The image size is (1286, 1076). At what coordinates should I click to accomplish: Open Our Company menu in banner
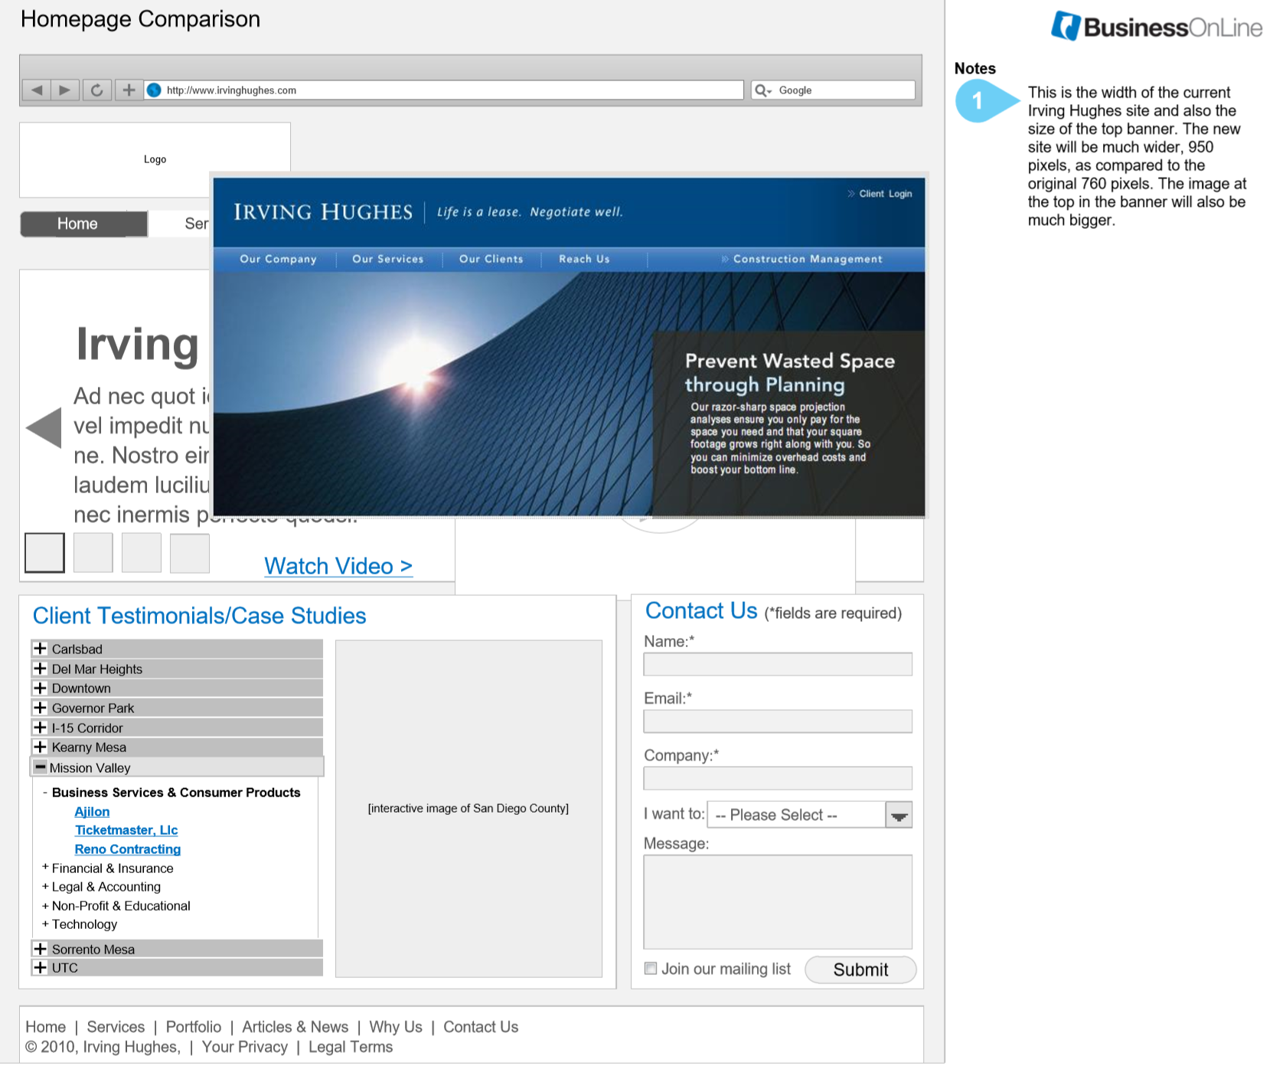click(278, 259)
